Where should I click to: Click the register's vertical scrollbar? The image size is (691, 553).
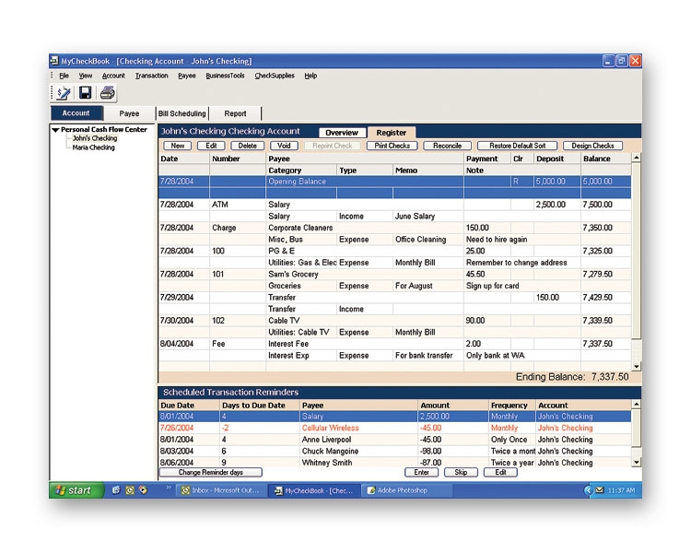[637, 258]
